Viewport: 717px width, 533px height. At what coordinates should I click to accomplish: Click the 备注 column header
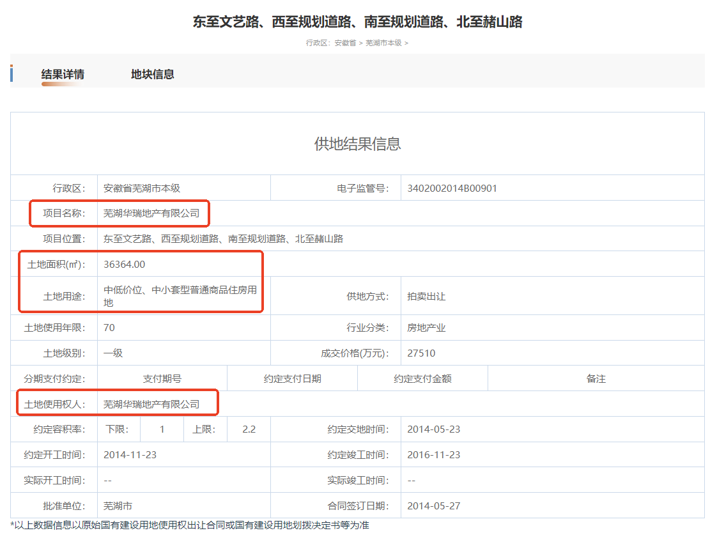coord(596,378)
